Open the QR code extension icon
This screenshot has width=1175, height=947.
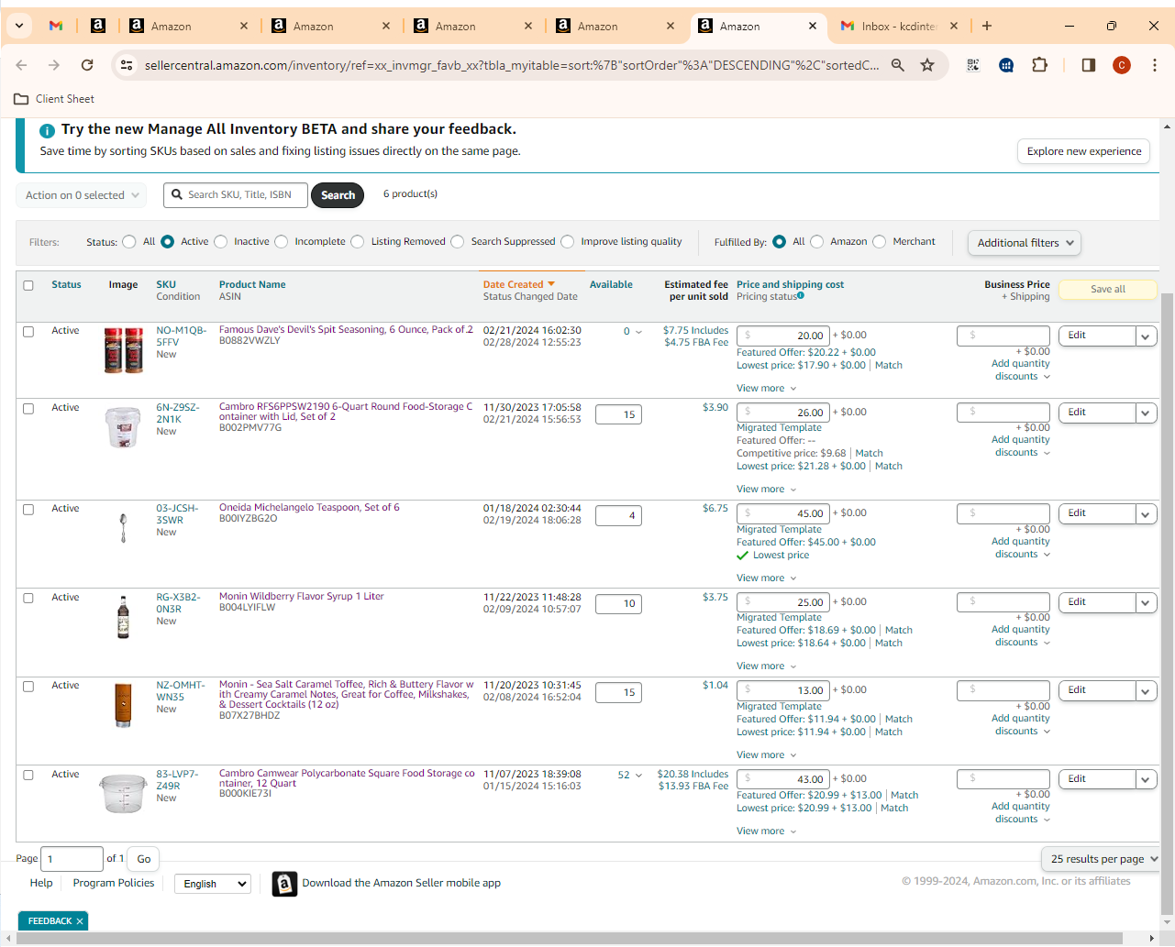(x=973, y=65)
